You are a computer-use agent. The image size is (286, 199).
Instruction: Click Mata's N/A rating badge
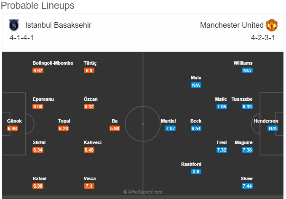[x=196, y=85]
